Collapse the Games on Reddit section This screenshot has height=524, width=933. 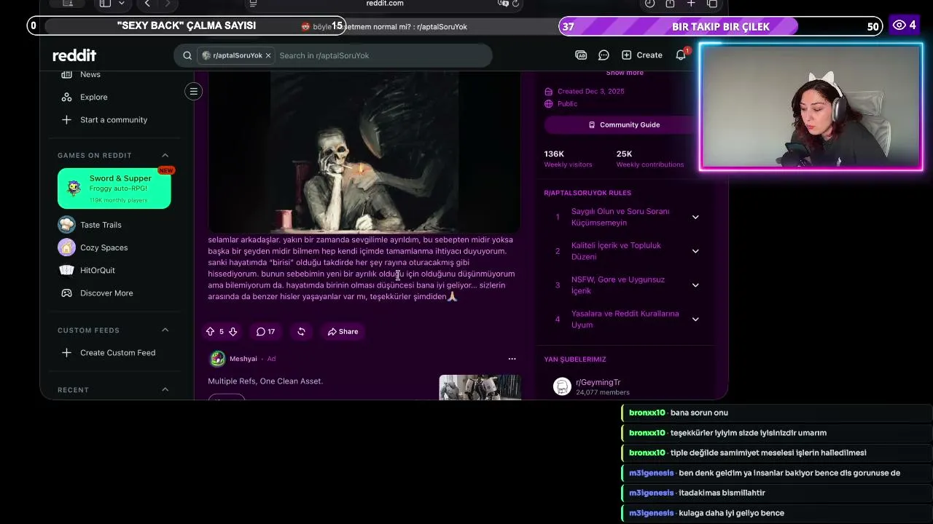(x=165, y=155)
